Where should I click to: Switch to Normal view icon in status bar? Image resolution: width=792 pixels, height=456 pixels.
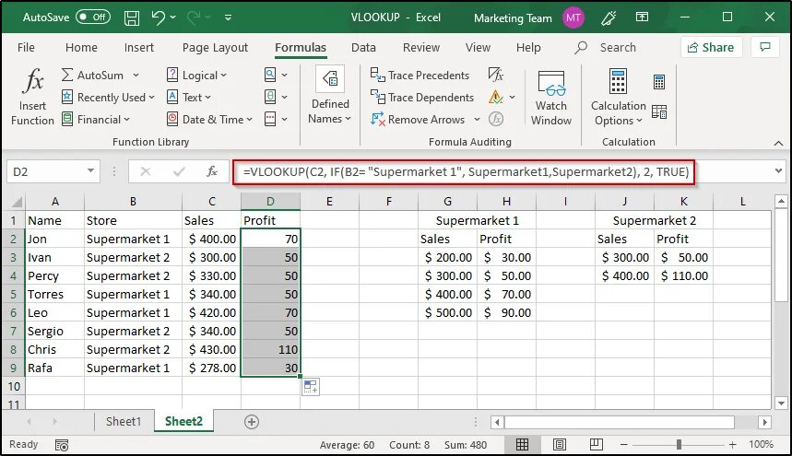pyautogui.click(x=522, y=444)
